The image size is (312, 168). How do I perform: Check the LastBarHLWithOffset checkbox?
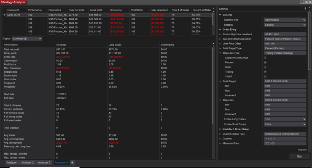[265, 58]
